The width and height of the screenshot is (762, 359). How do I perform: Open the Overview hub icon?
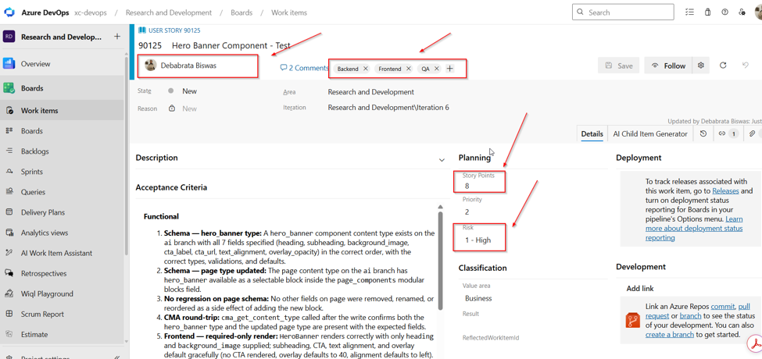tap(9, 63)
